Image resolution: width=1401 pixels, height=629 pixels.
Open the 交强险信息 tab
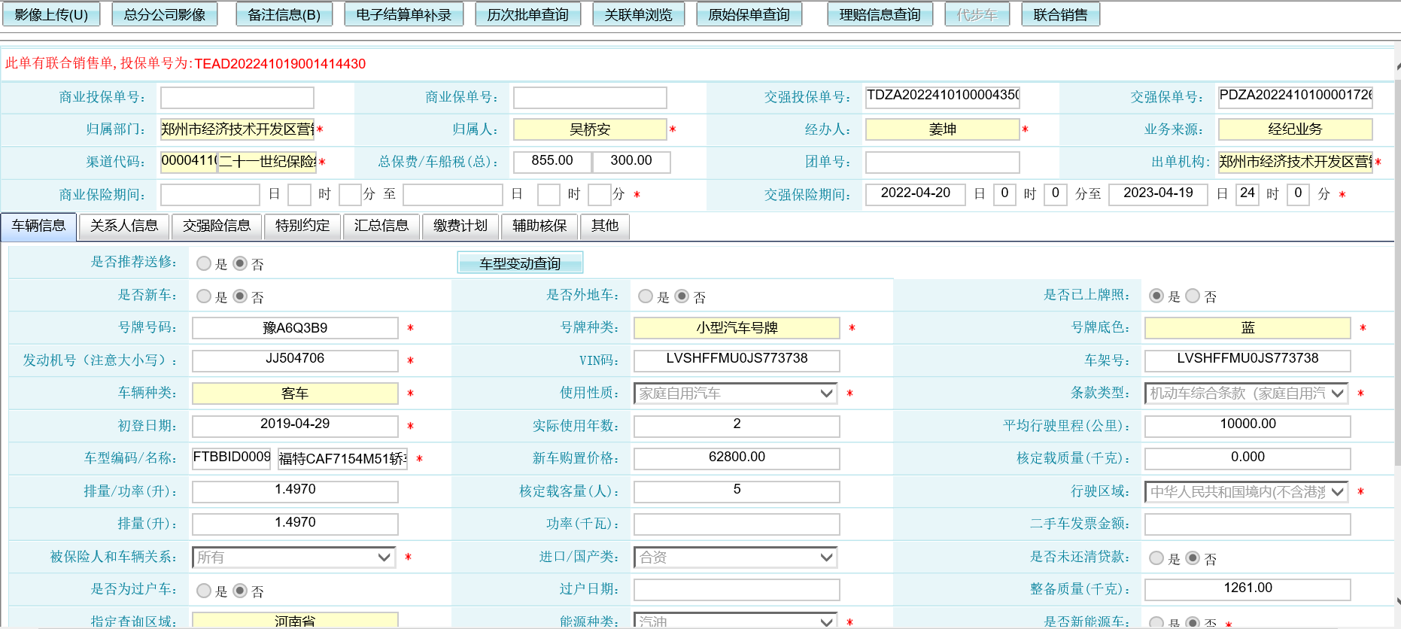[217, 226]
